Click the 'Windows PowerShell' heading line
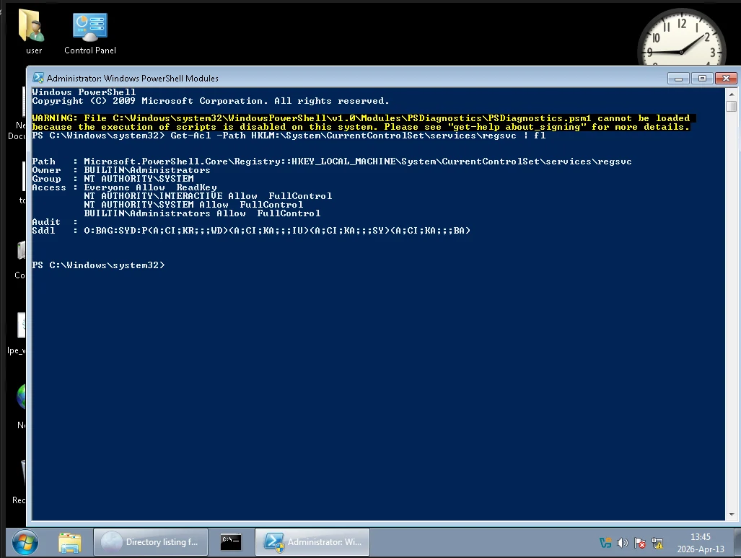This screenshot has height=558, width=741. click(84, 92)
